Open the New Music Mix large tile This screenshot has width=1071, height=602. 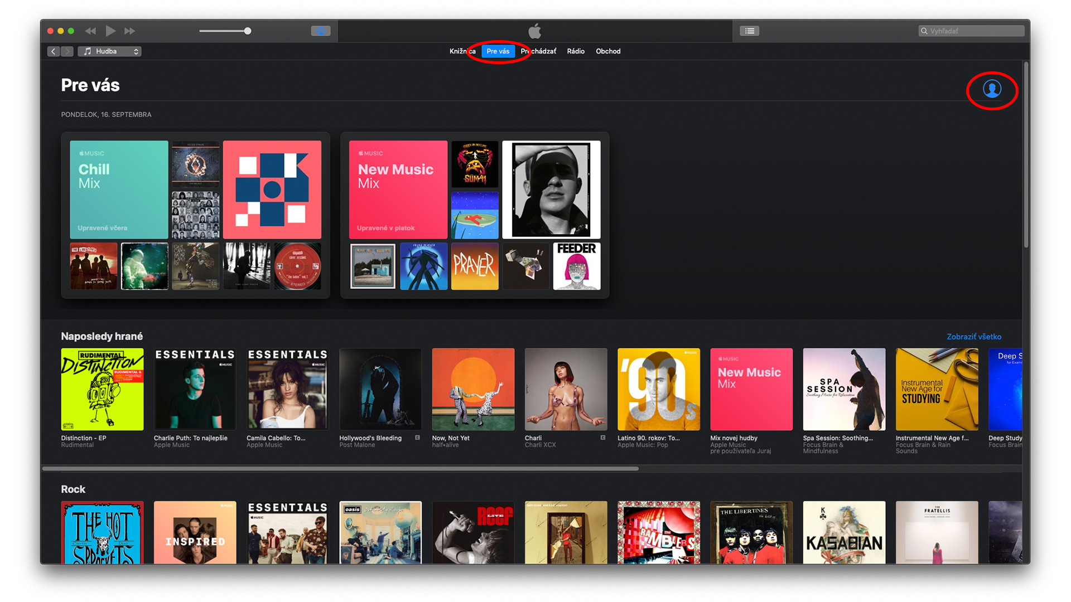398,190
